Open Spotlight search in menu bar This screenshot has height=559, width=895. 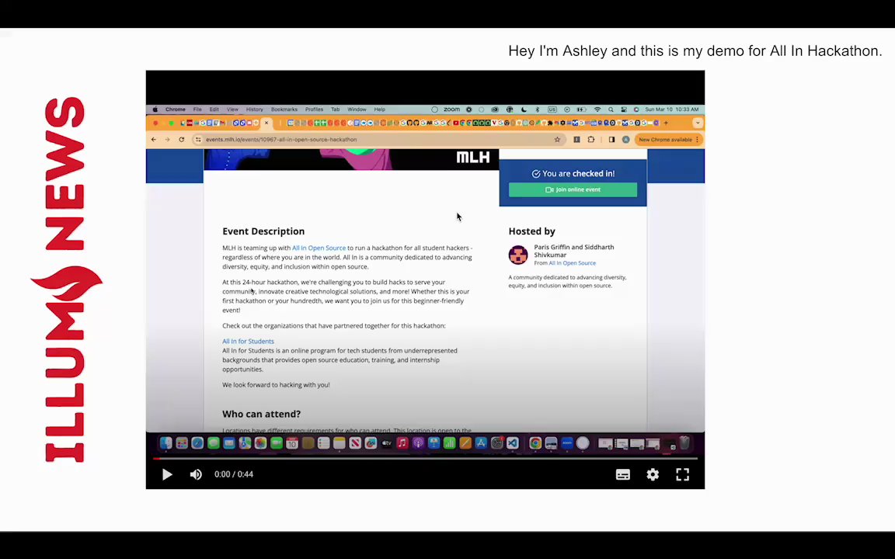coord(611,109)
